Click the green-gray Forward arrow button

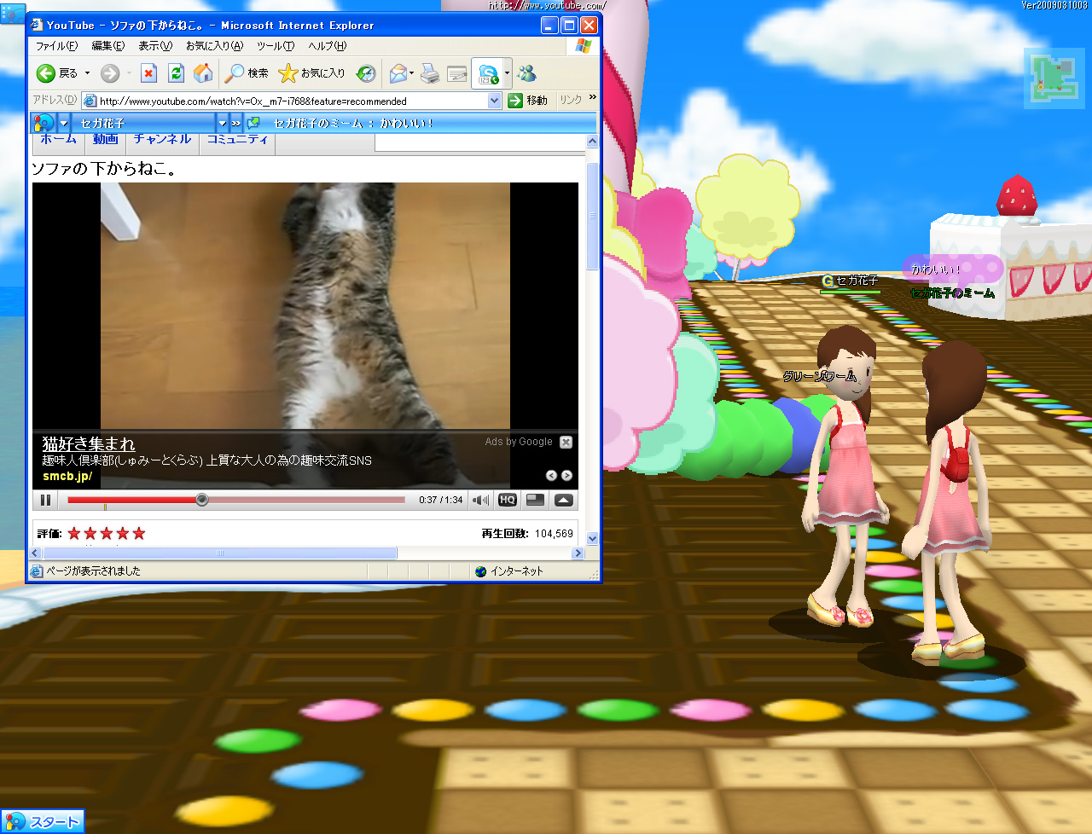[110, 73]
